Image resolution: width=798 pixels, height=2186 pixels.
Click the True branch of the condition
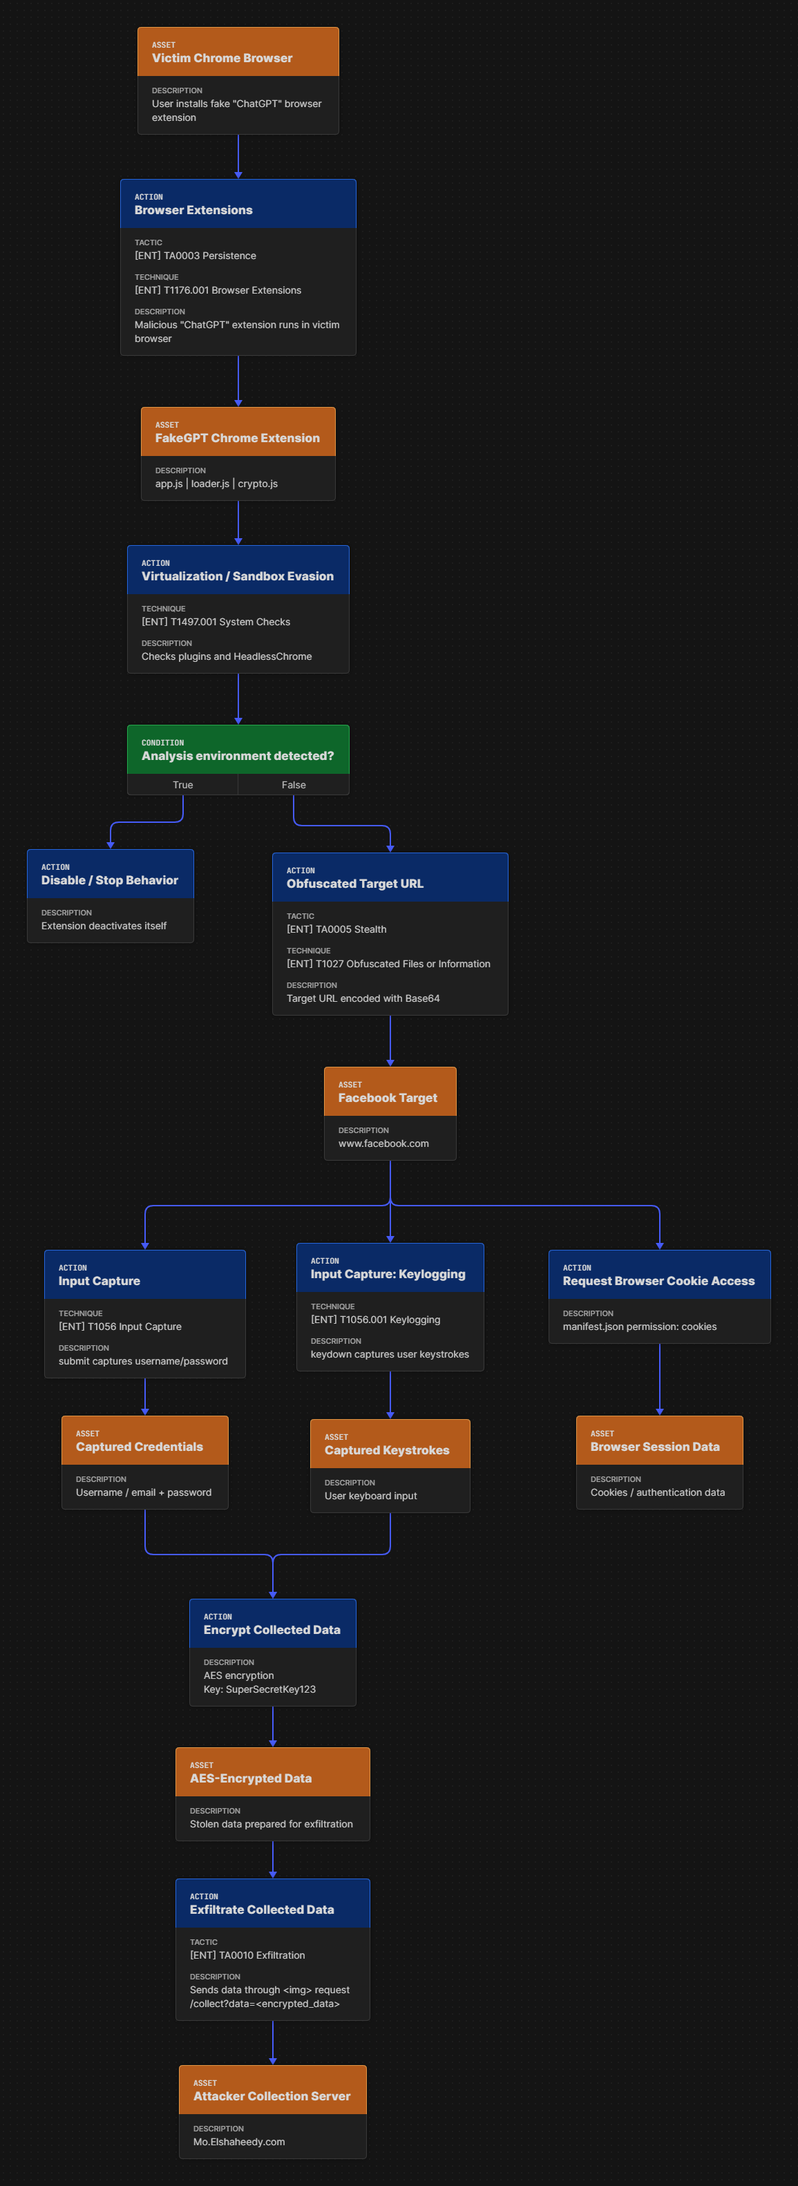(x=182, y=785)
